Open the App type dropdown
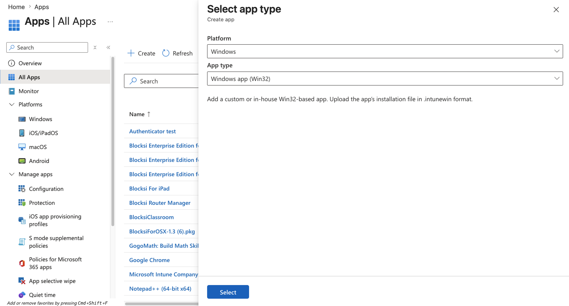569x306 pixels. [x=385, y=79]
